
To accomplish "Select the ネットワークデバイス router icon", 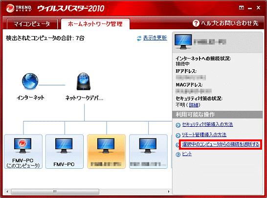I will pos(83,81).
